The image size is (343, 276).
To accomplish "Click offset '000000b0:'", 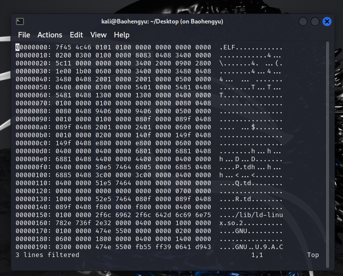I will (x=33, y=135).
